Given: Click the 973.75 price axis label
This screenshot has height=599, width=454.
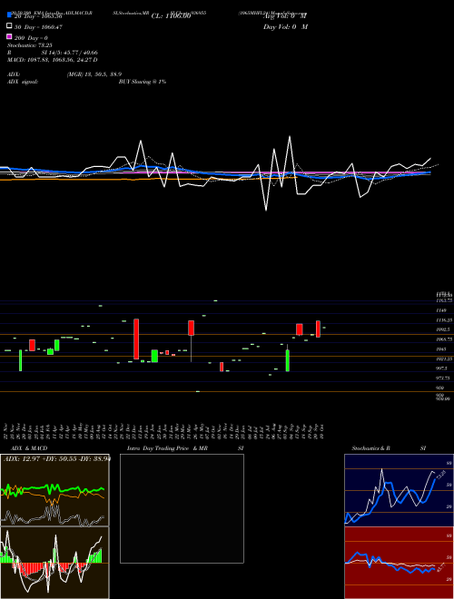Looking at the screenshot, I should click(444, 378).
